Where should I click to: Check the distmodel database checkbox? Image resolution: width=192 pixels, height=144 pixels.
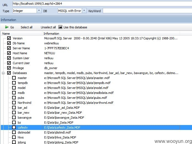14,132
